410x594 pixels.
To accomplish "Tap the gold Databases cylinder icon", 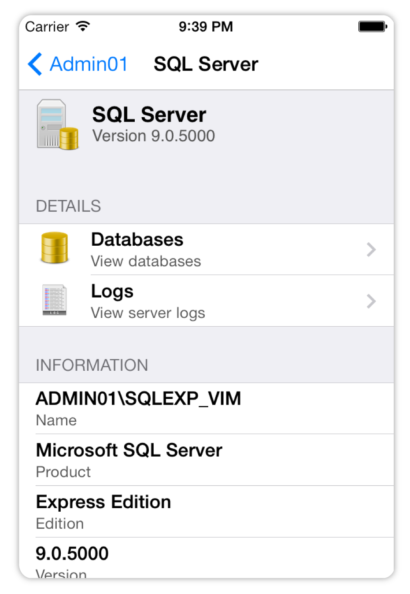I will (54, 248).
